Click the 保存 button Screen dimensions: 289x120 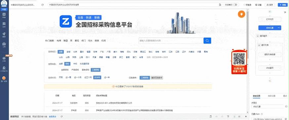click(270, 5)
